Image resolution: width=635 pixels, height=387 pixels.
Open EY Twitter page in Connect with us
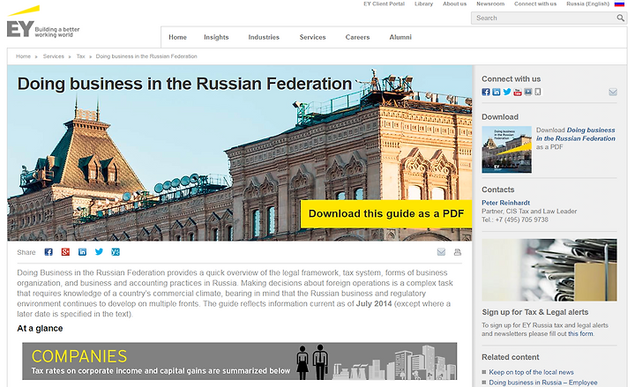[x=507, y=92]
